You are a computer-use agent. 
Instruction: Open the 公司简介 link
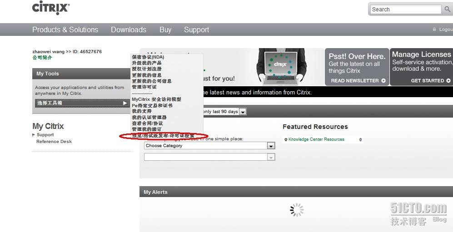tap(42, 58)
